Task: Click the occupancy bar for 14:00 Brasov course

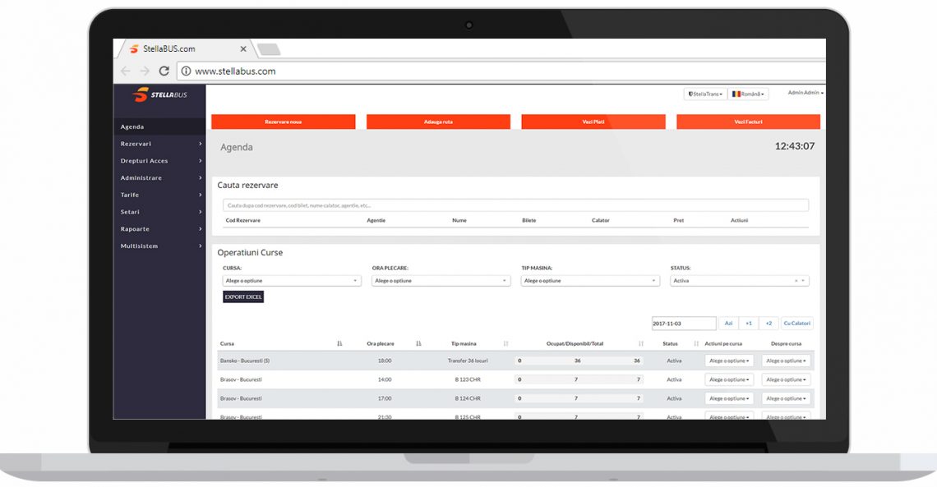Action: (579, 379)
